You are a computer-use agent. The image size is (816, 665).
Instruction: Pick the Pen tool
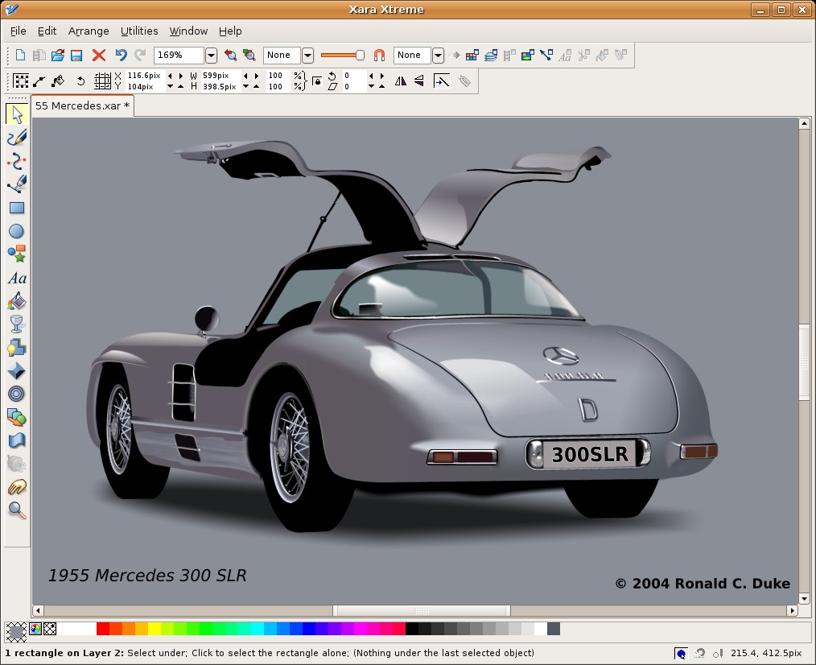[x=17, y=184]
